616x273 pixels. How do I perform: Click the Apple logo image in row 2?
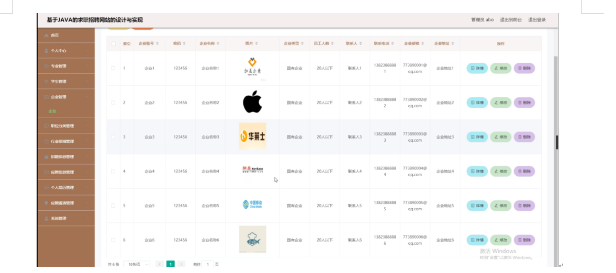coord(252,102)
